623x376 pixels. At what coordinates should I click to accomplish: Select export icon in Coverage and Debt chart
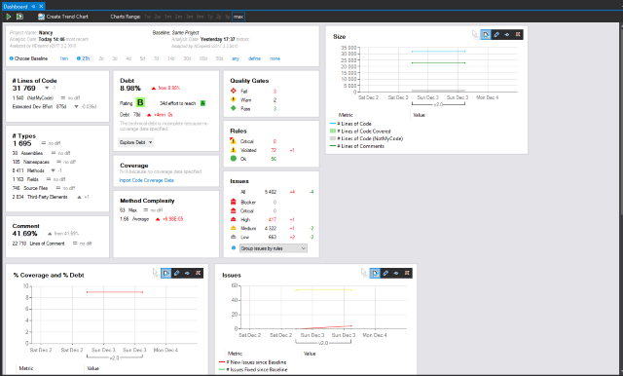tap(166, 273)
